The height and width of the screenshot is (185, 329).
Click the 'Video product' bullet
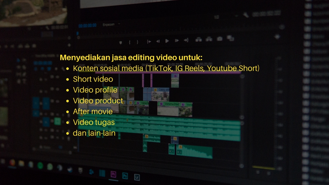(x=98, y=101)
